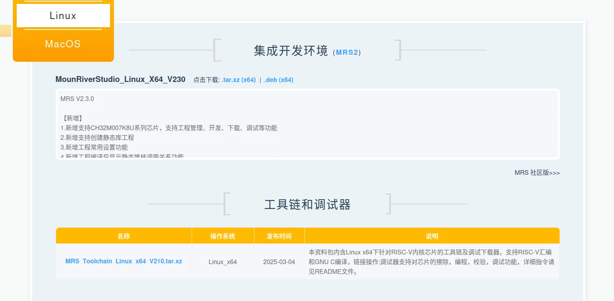
Task: Click the 说明 column header
Action: (432, 236)
